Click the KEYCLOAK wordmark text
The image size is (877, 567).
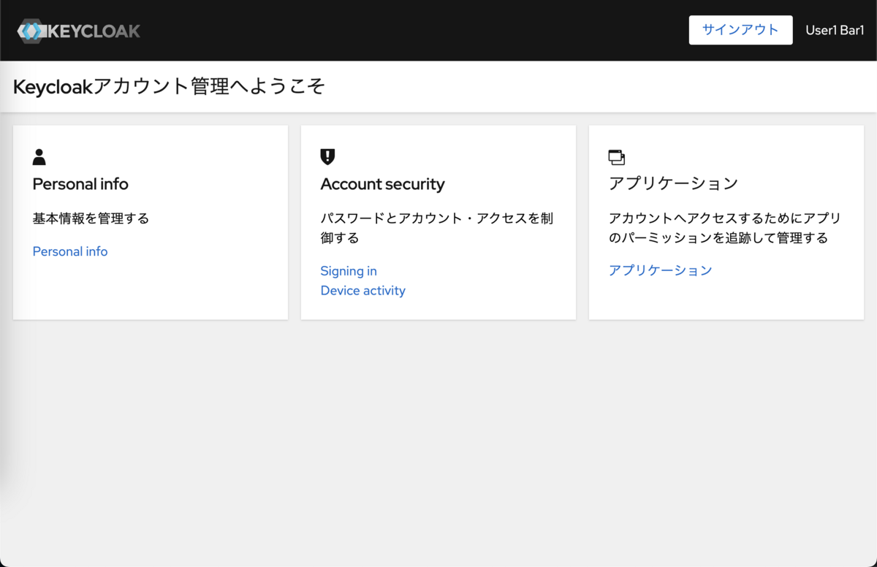94,31
